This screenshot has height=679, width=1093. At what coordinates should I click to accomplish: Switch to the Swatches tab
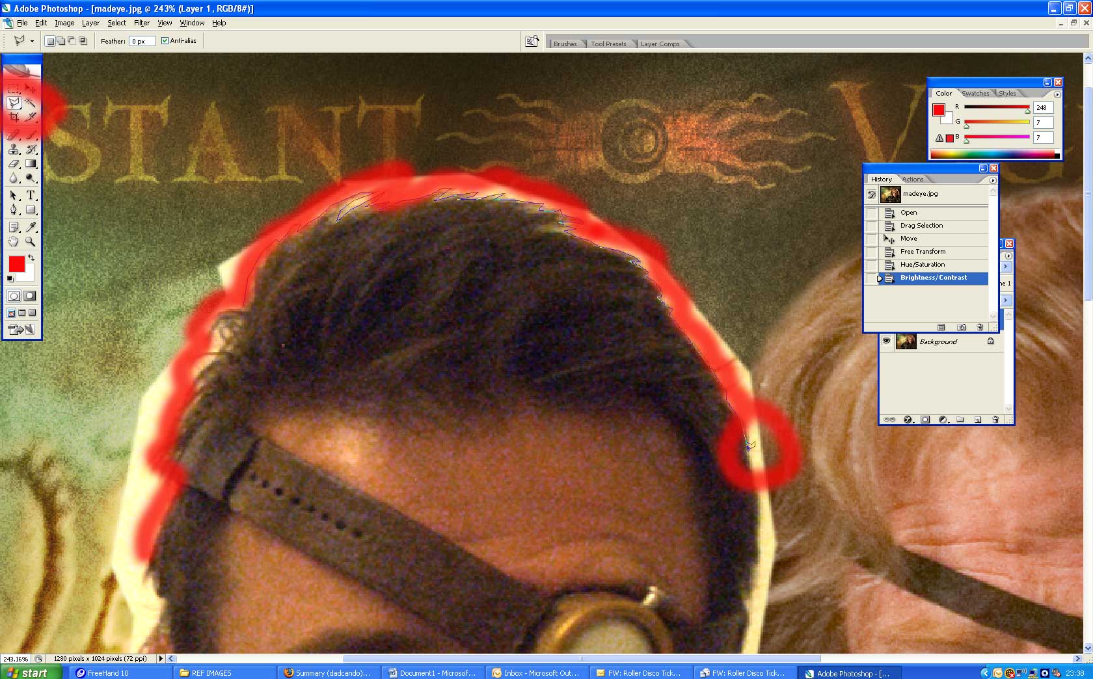pos(975,93)
